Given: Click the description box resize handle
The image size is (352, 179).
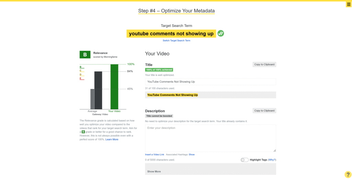Looking at the screenshot, I should pos(274,150).
